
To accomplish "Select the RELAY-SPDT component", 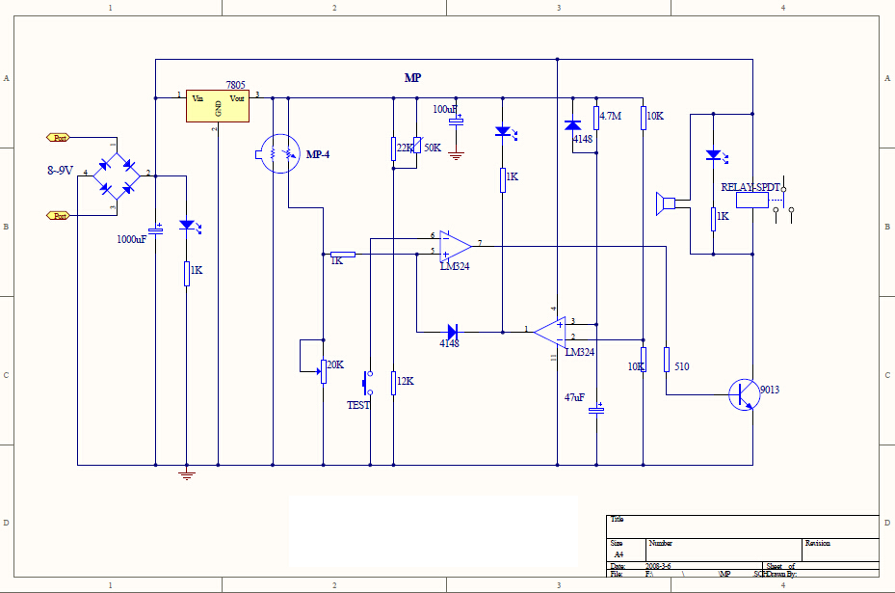I will coord(752,200).
